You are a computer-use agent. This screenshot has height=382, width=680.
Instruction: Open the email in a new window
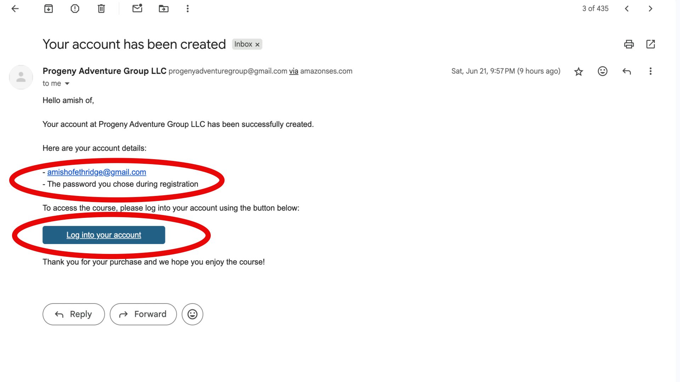[651, 44]
